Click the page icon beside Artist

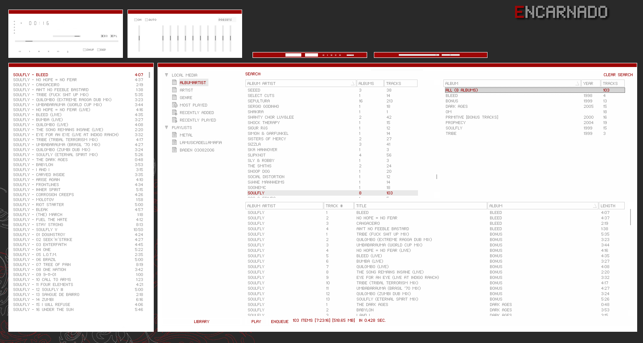pyautogui.click(x=175, y=90)
